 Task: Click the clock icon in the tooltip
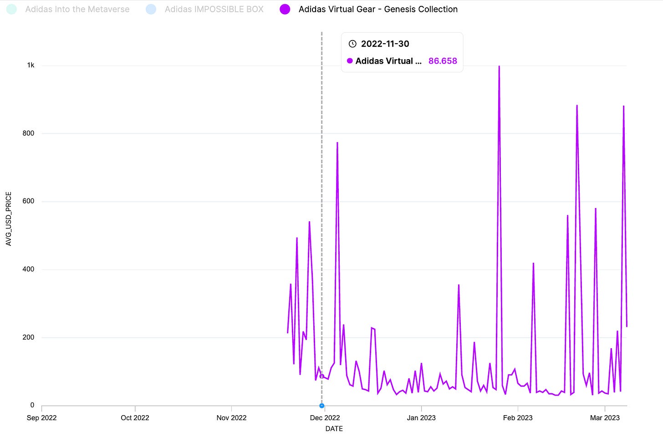point(352,44)
